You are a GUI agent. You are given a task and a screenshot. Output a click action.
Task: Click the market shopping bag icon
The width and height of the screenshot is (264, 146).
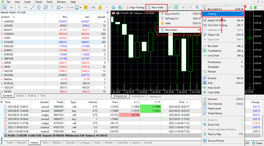click(x=100, y=7)
